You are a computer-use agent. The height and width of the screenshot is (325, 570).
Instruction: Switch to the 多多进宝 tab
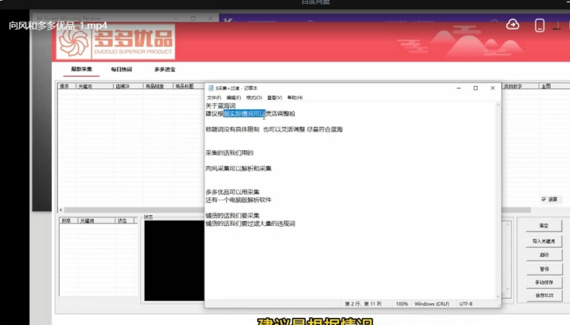[x=165, y=69]
